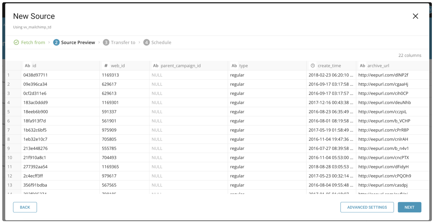
Task: Click the clock icon in create_time header
Action: coord(313,66)
